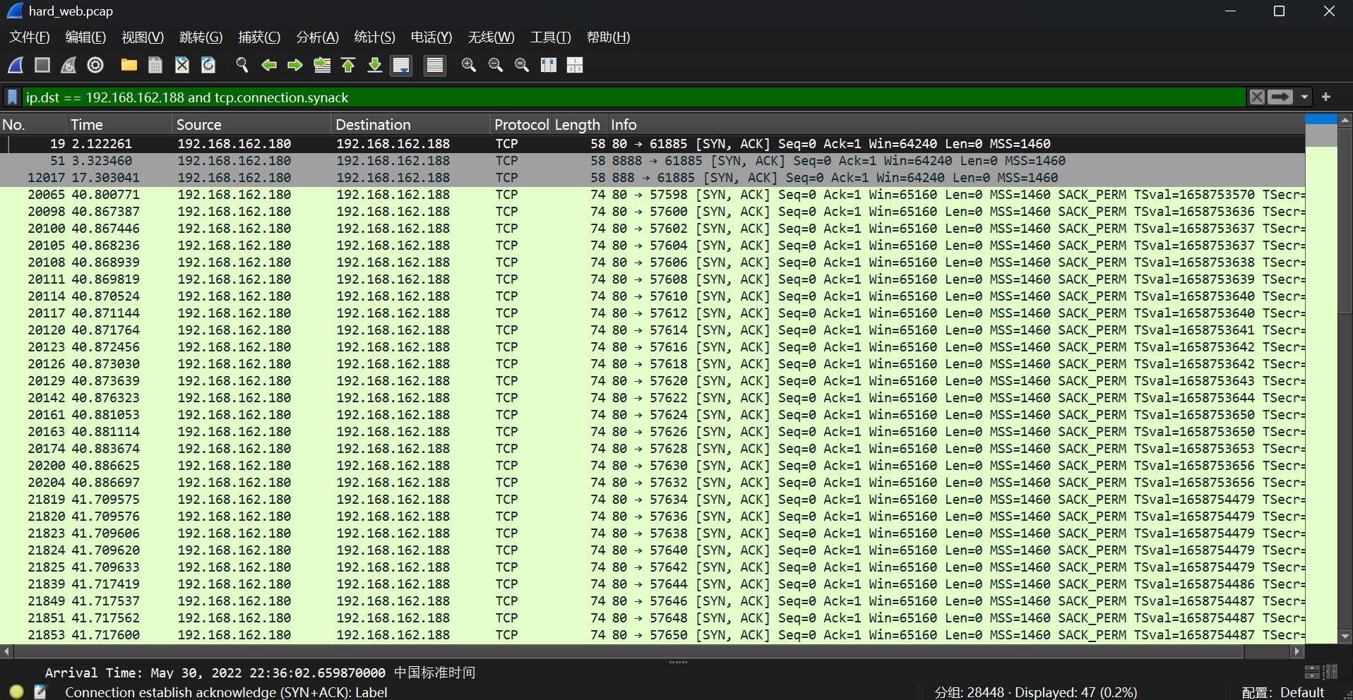Image resolution: width=1353 pixels, height=700 pixels.
Task: Clear the display filter with X button
Action: pyautogui.click(x=1257, y=97)
